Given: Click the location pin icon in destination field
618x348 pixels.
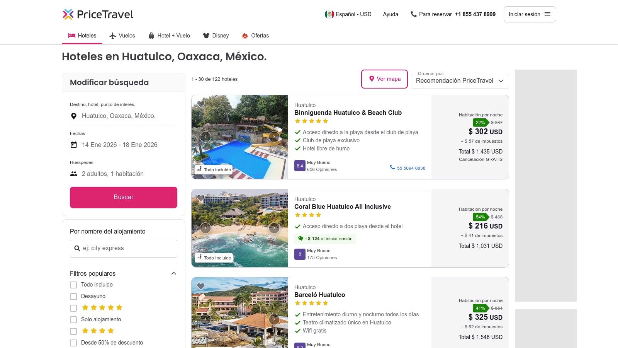Looking at the screenshot, I should [x=74, y=116].
